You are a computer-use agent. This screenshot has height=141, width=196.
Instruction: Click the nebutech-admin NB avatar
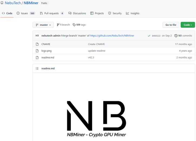pos(37,36)
